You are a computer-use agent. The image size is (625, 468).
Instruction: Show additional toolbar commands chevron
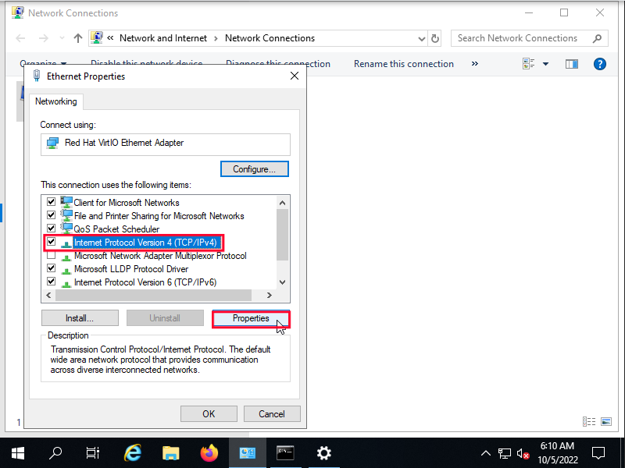(475, 64)
